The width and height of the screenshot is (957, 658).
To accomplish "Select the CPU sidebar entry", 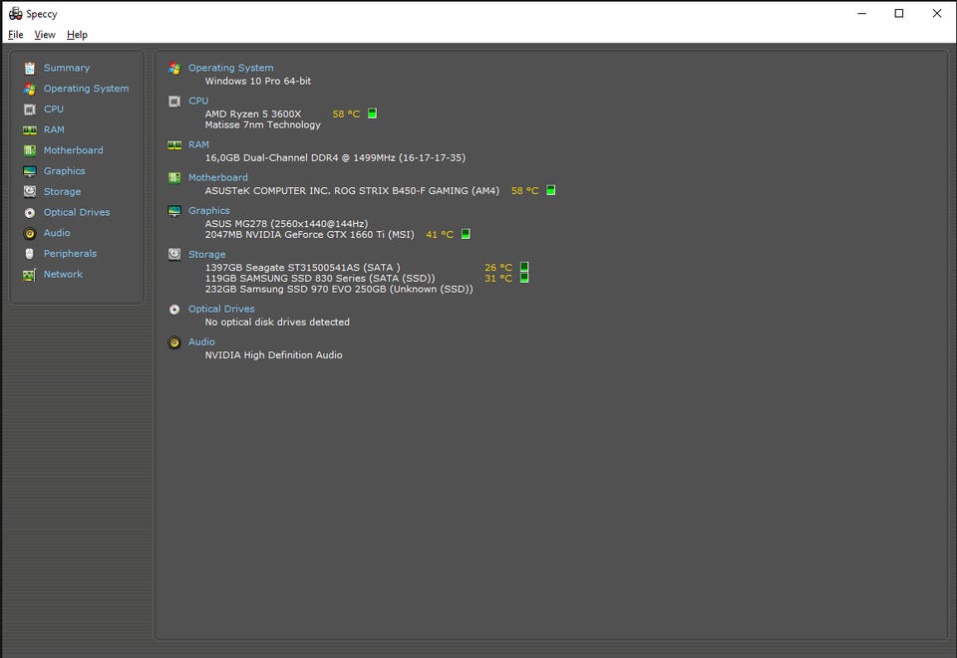I will click(54, 110).
